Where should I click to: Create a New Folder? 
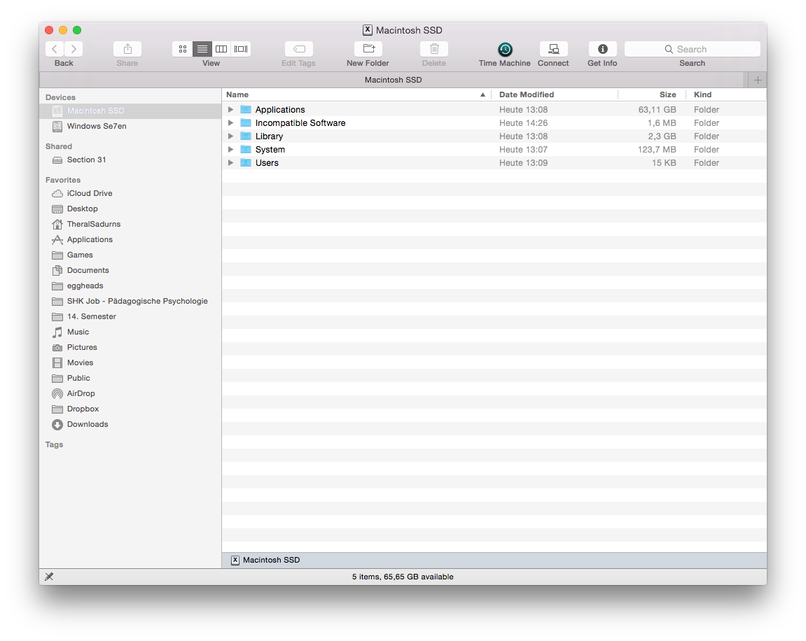[368, 49]
